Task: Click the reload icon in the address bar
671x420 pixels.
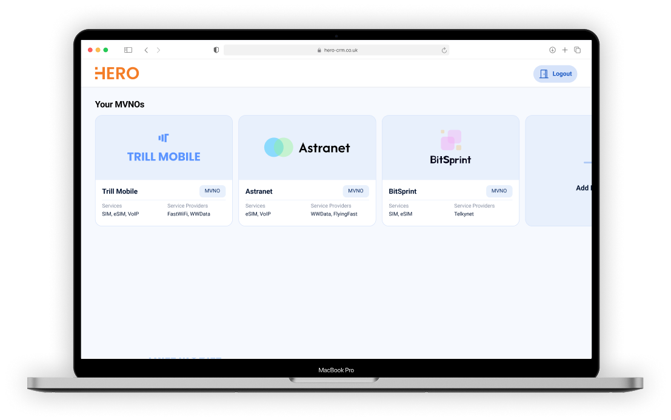Action: [x=444, y=50]
